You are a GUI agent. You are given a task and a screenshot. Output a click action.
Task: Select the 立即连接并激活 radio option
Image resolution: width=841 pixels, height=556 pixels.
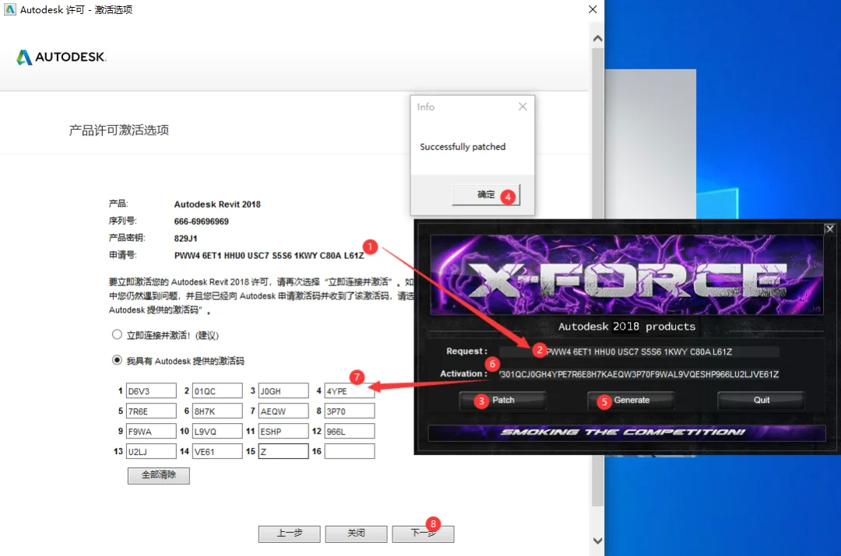pos(117,335)
